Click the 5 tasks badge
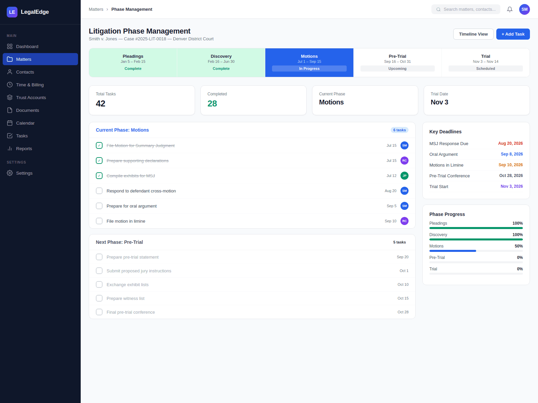538x403 pixels. click(399, 242)
